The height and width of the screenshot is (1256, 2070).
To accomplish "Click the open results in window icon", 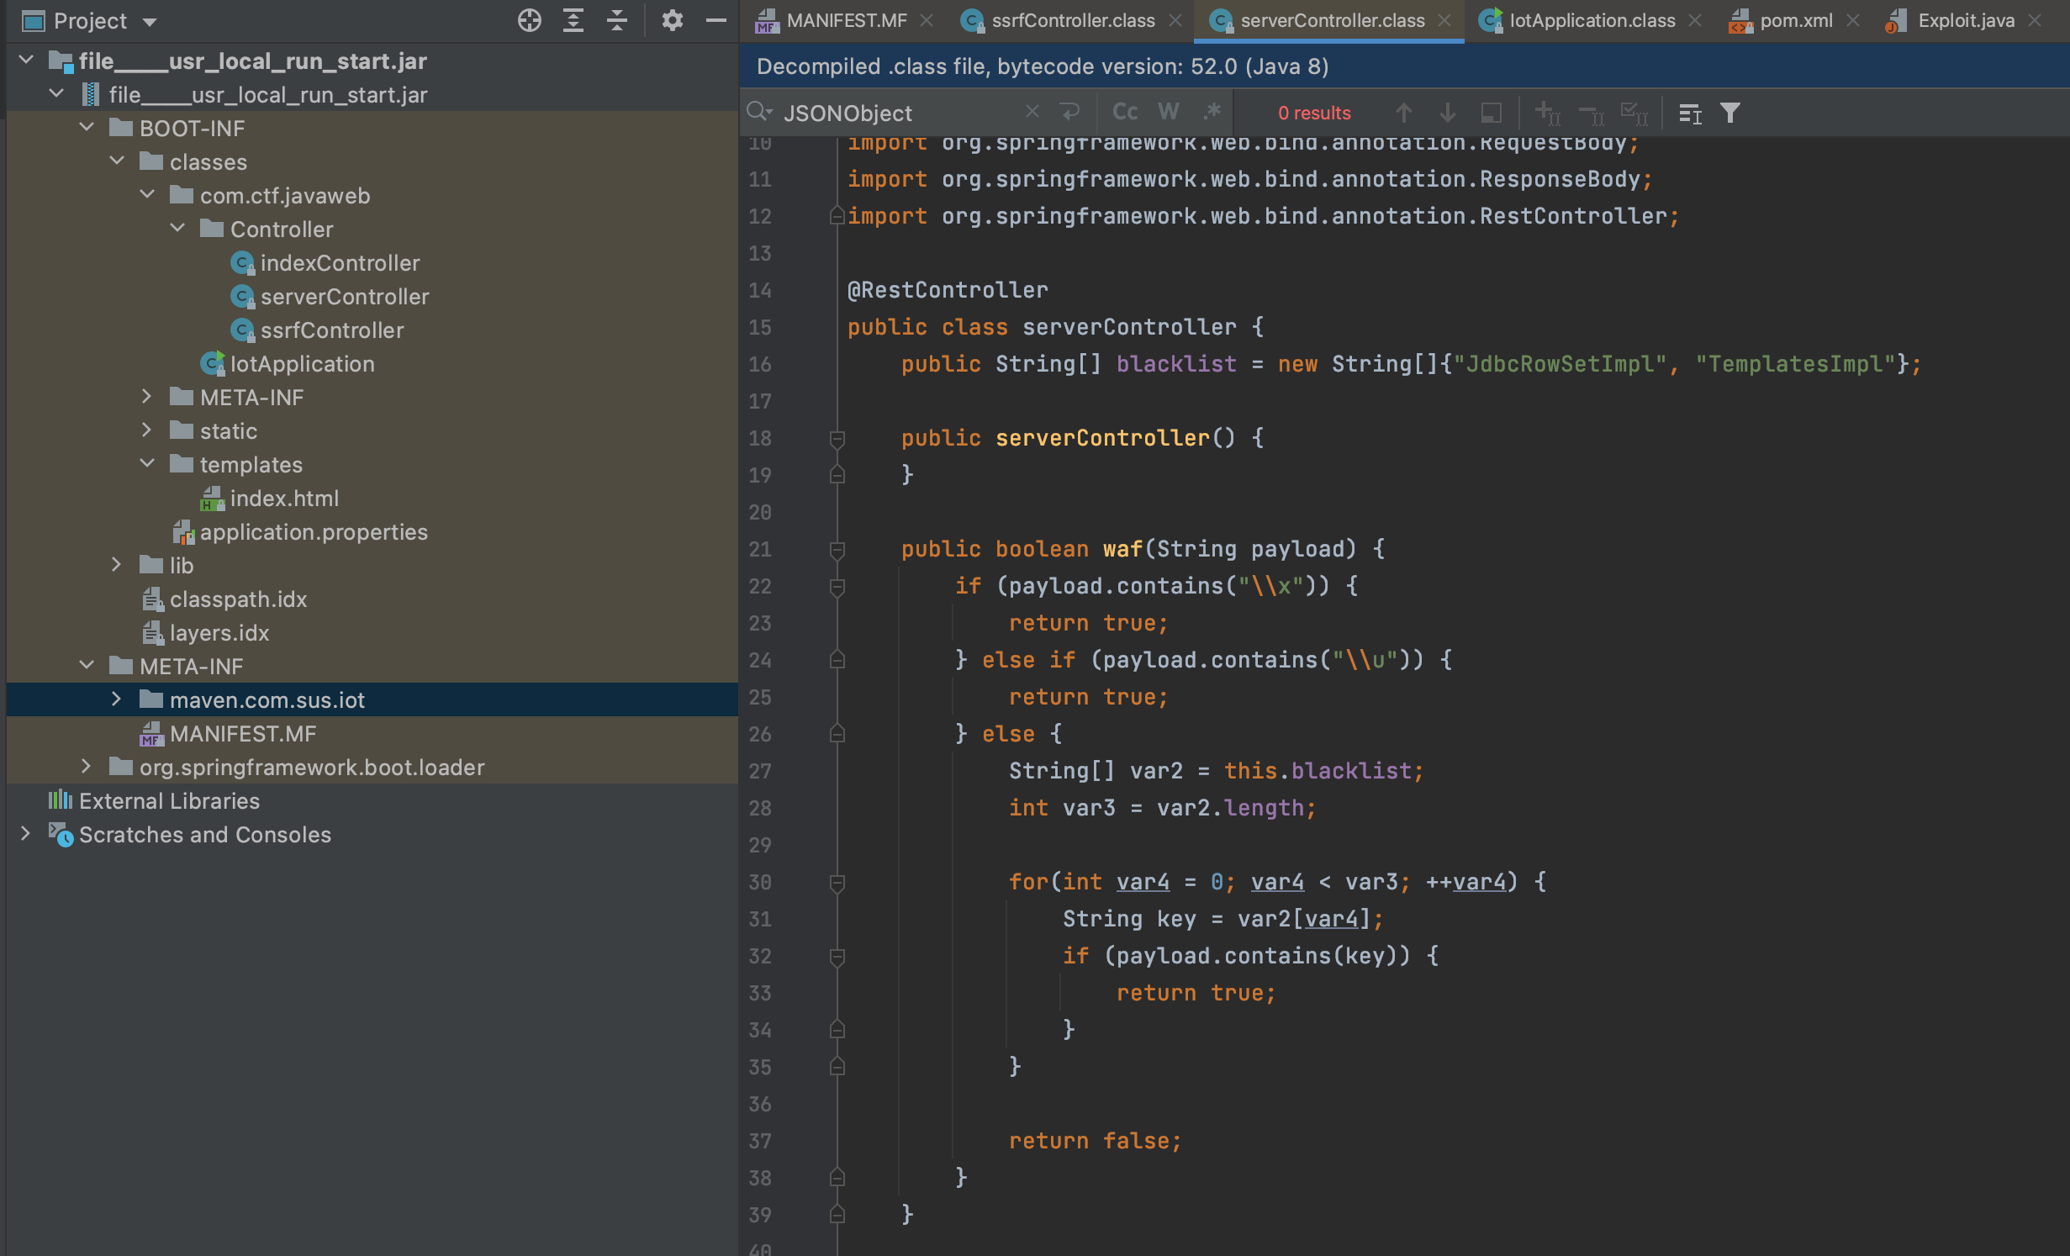I will (1690, 113).
